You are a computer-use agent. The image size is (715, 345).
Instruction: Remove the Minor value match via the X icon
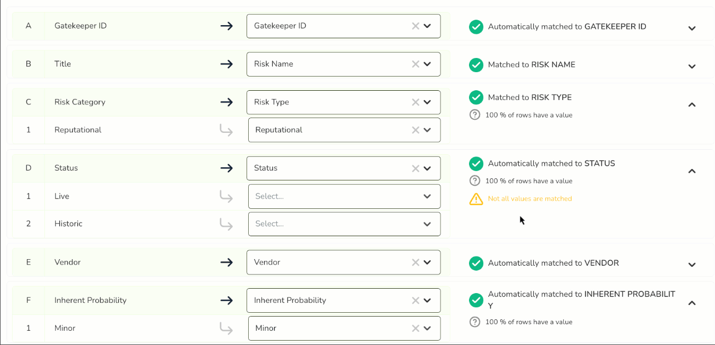pos(416,328)
